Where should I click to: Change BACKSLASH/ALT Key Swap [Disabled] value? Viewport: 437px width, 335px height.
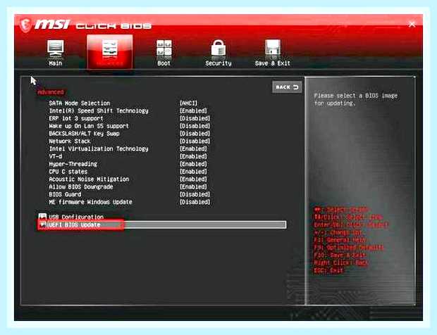pos(195,134)
